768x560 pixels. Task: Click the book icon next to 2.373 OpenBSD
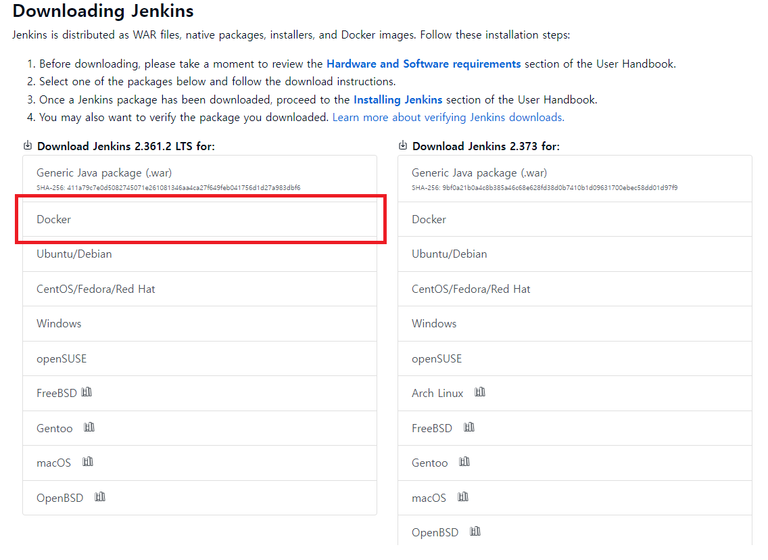(475, 532)
